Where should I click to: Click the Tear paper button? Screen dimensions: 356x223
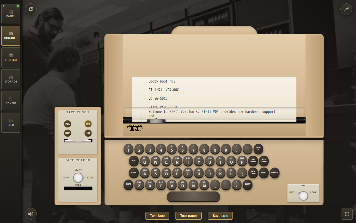click(189, 216)
